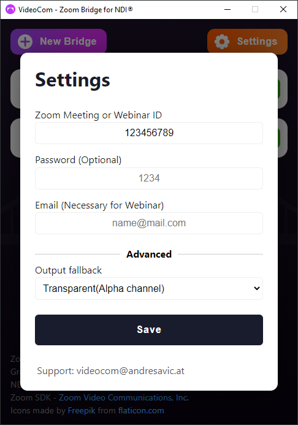
Task: Follow the Freepik link
Action: [x=82, y=411]
